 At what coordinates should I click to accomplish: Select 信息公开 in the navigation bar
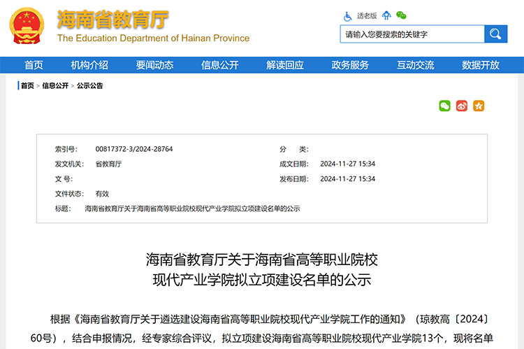220,65
